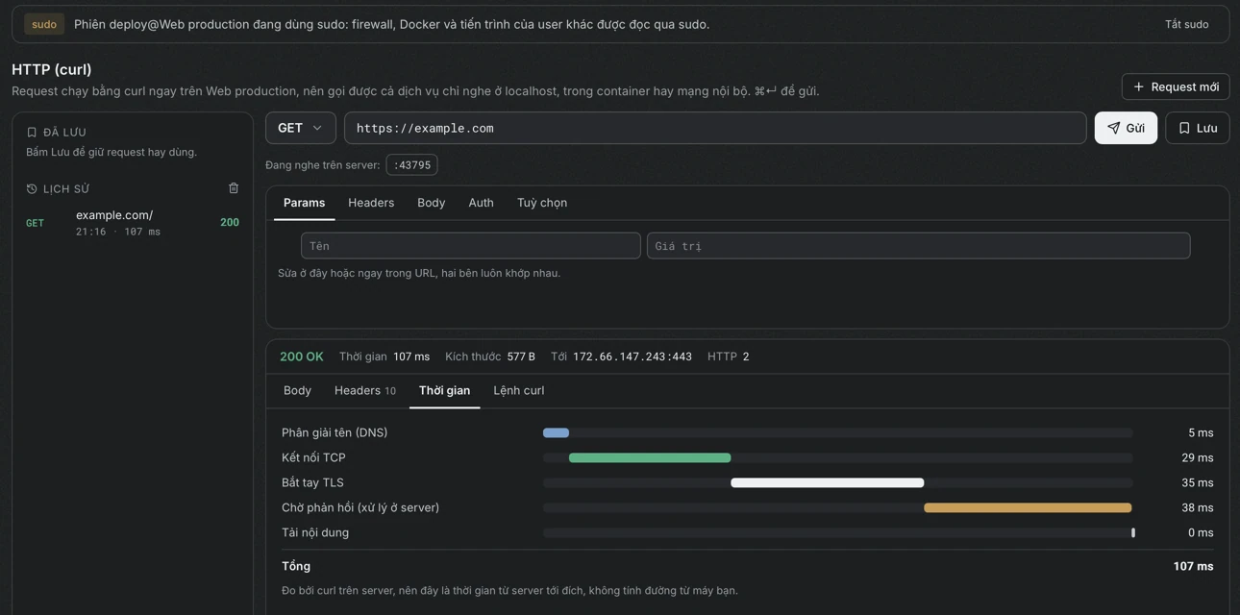This screenshot has width=1240, height=615.
Task: Click the 38 ms wait time value
Action: 1198,508
